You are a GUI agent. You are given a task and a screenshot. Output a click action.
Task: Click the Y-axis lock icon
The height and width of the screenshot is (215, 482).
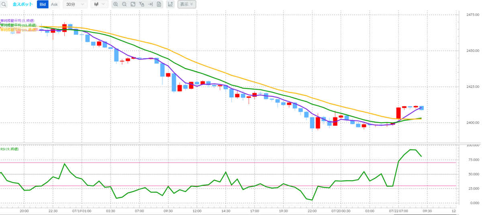[x=141, y=4]
